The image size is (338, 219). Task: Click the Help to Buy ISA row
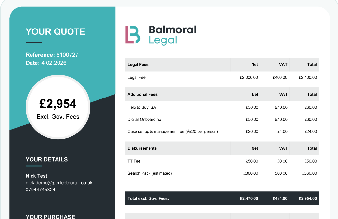coord(142,107)
